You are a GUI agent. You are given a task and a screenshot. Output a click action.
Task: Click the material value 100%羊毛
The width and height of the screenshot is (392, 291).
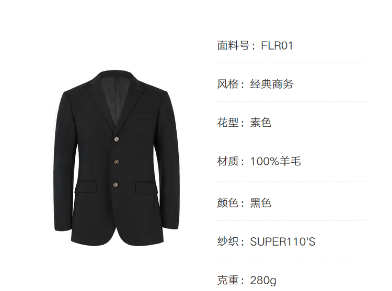click(275, 161)
